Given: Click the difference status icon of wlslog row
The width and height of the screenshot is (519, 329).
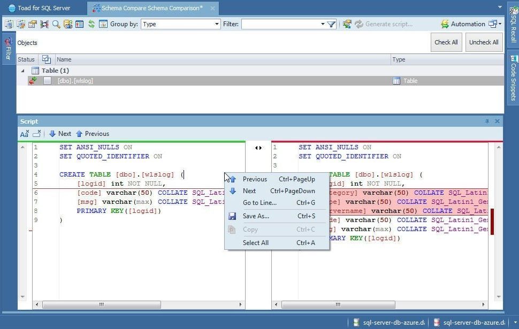Looking at the screenshot, I should tap(33, 81).
